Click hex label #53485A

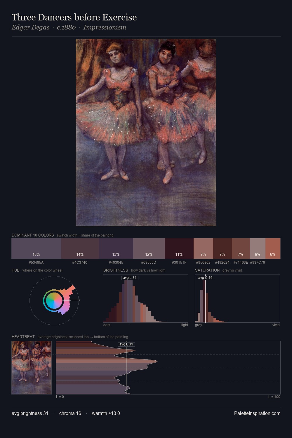[36, 263]
